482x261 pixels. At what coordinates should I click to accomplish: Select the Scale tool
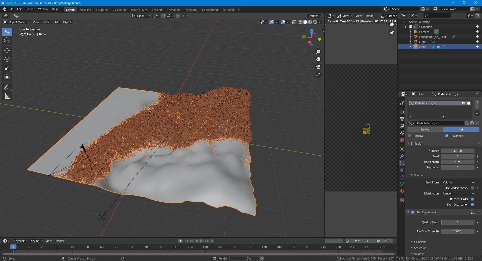tap(7, 68)
